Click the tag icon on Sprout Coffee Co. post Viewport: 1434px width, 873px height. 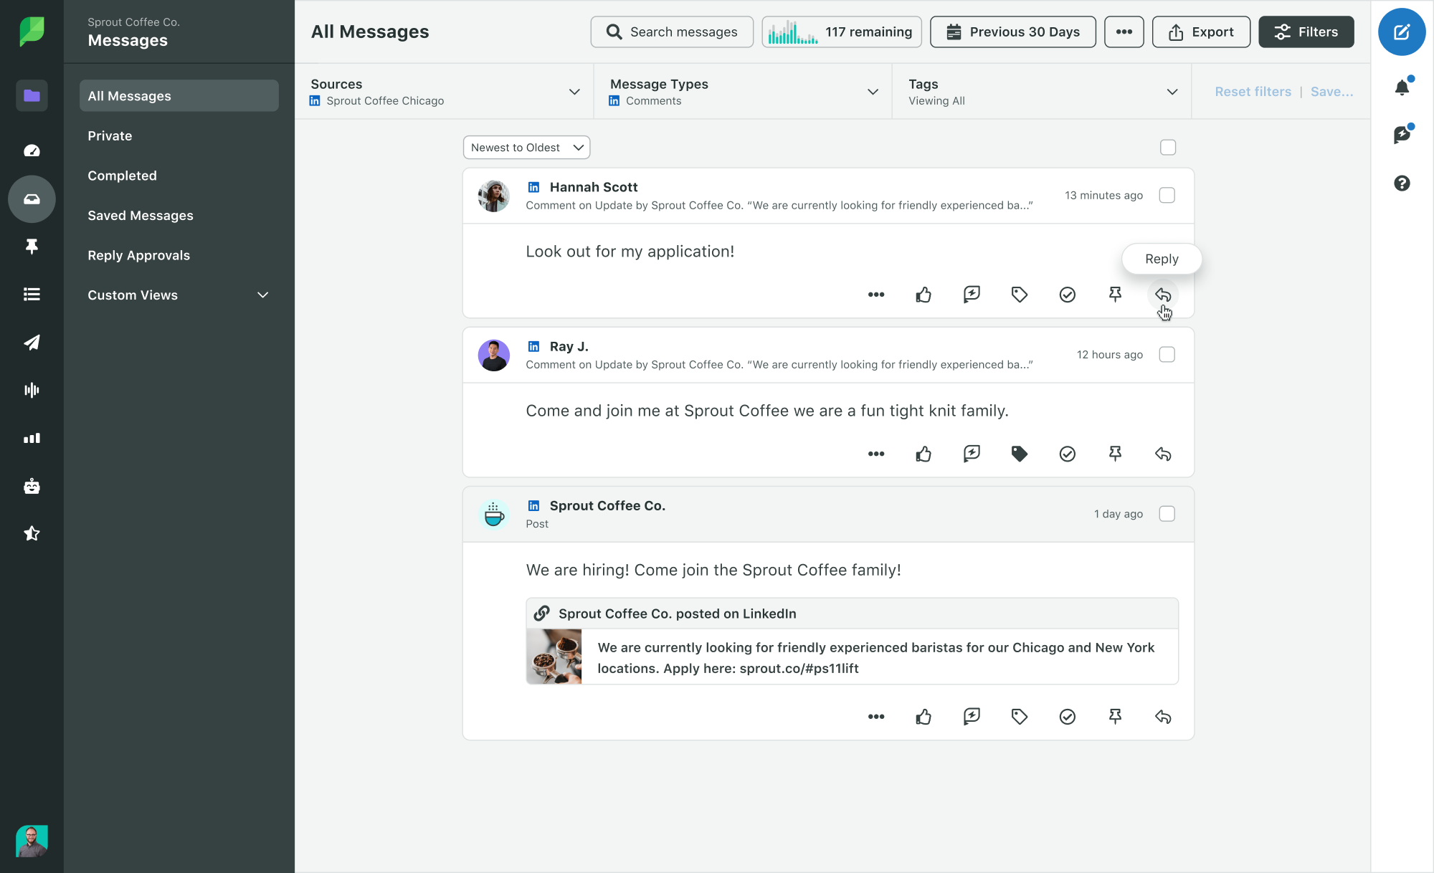(x=1018, y=717)
